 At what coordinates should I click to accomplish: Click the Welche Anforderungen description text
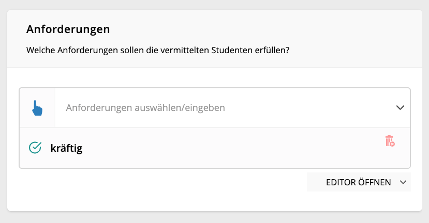pyautogui.click(x=158, y=50)
